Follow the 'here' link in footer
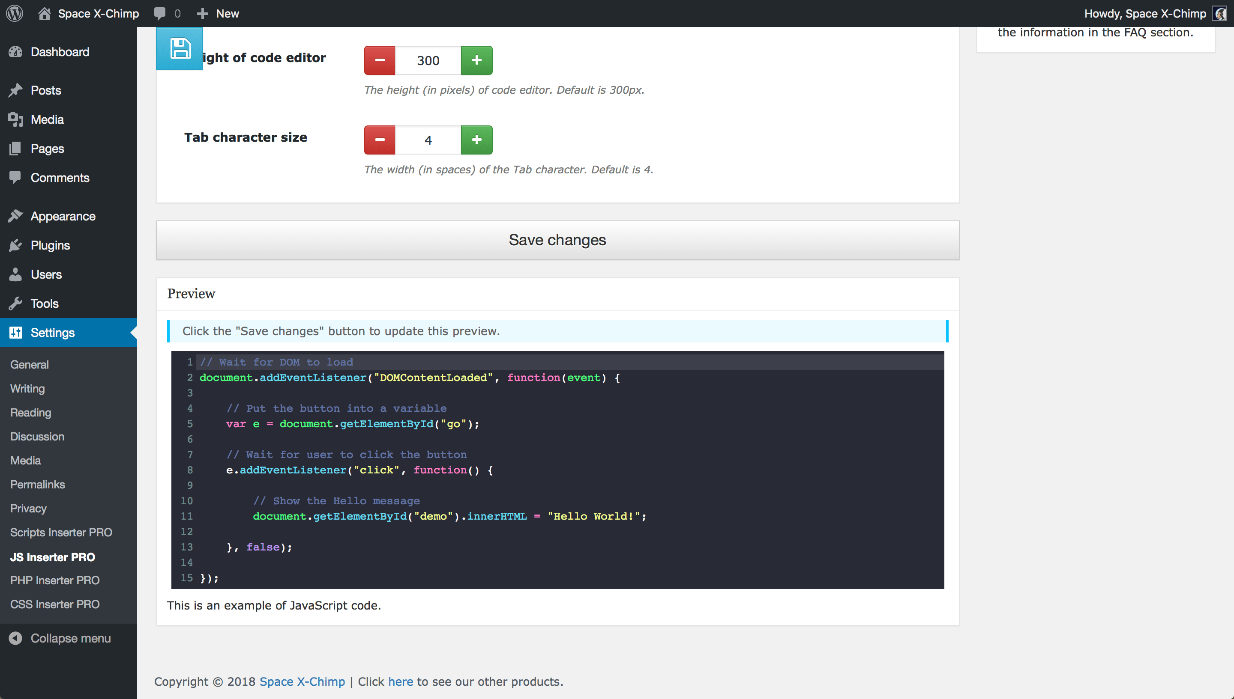 coord(401,682)
